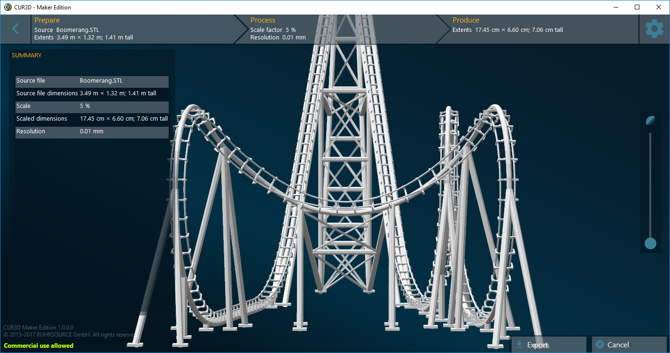Switch to the Prepare stage

47,20
